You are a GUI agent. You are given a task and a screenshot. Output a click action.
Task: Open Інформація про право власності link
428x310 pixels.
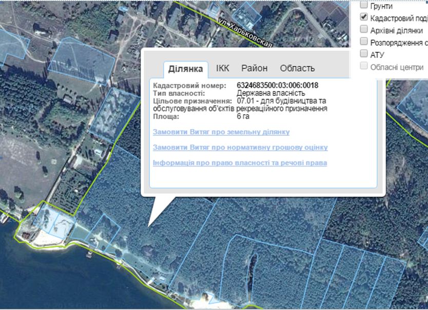point(240,162)
